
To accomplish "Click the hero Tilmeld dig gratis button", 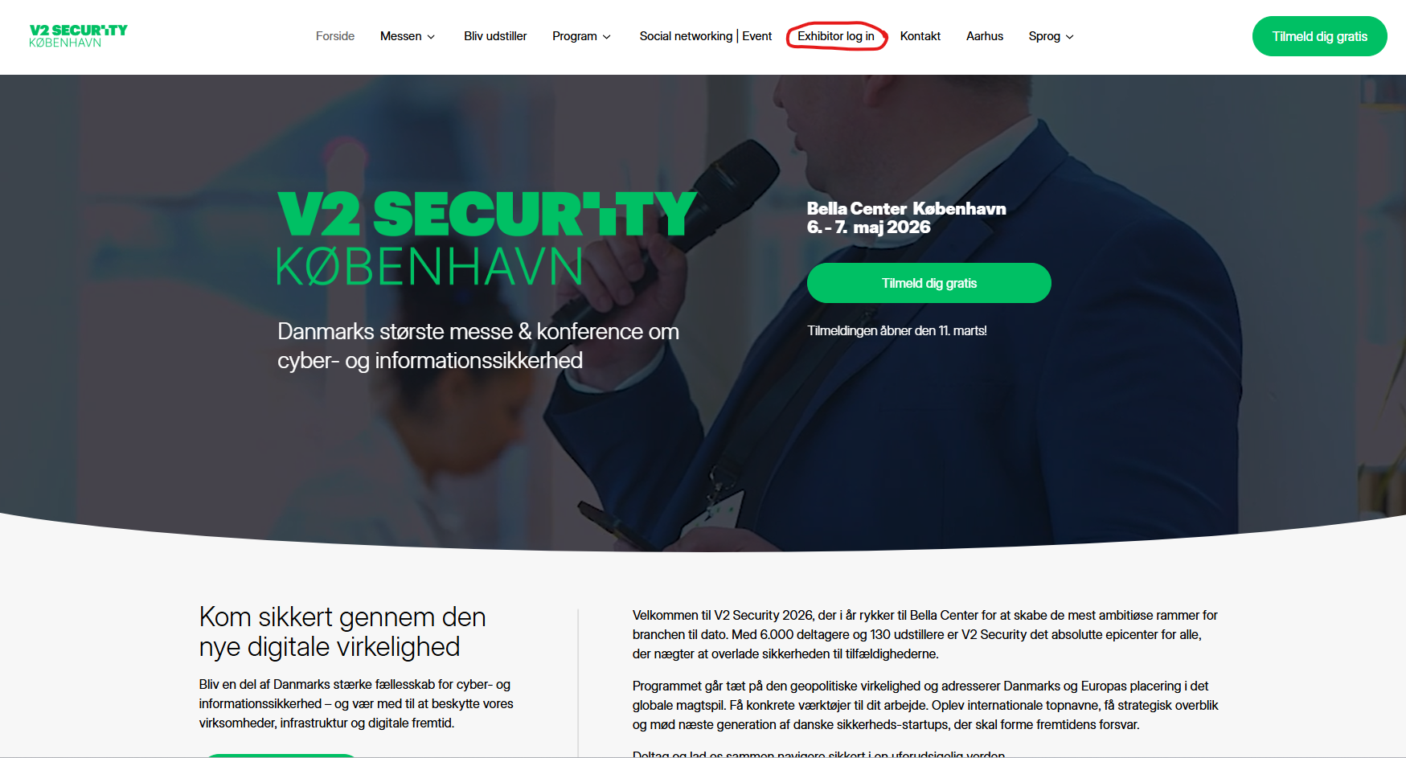I will 929,283.
